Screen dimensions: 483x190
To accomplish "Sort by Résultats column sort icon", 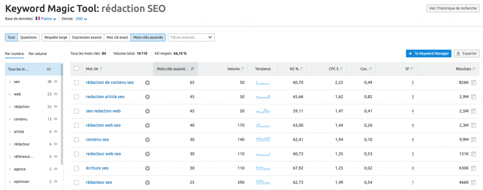I will [x=474, y=69].
